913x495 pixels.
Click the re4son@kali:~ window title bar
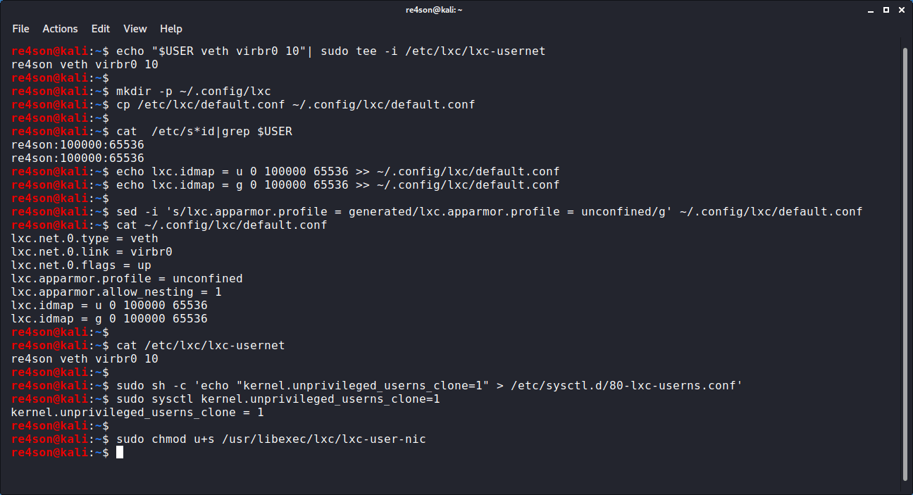point(456,10)
